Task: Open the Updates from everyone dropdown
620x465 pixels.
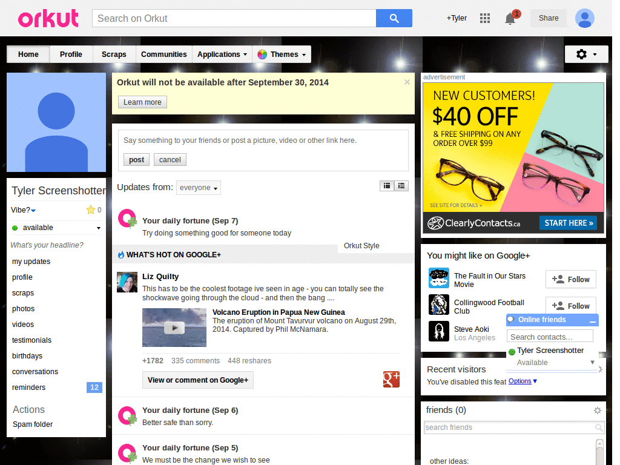Action: 199,188
